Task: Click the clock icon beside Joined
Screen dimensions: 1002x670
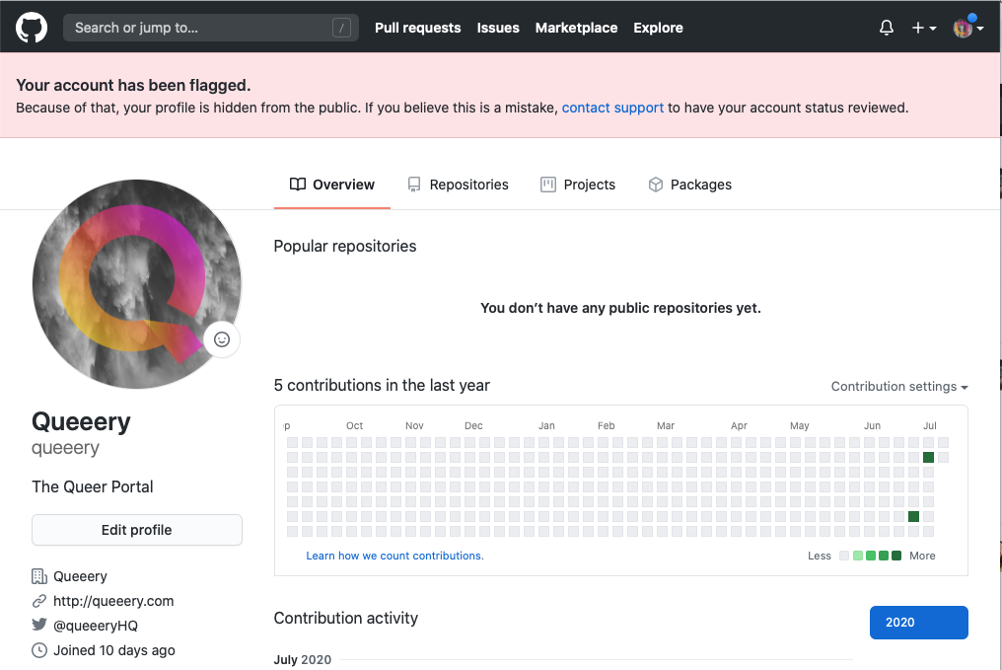Action: coord(39,650)
